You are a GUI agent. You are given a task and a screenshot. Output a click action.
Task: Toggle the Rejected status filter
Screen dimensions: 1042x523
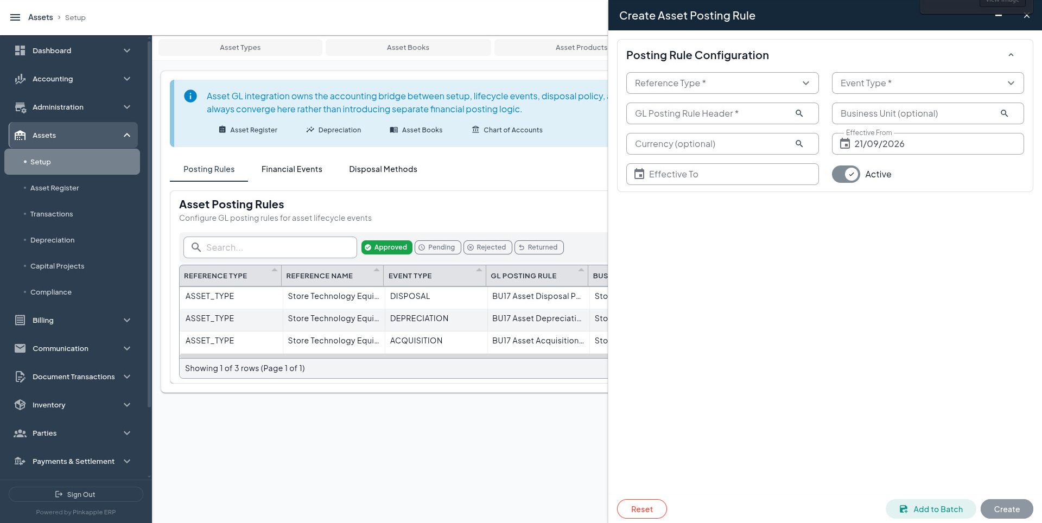point(487,247)
